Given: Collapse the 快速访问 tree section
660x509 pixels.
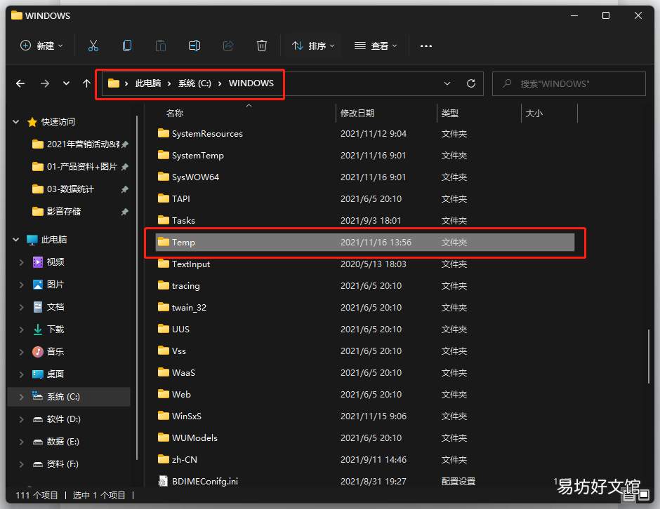Looking at the screenshot, I should tap(16, 122).
